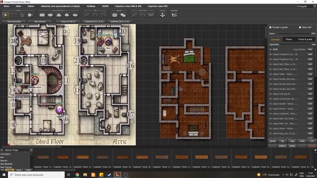Choose the dashed rectangle selection tool
Image resolution: width=317 pixels, height=178 pixels.
14,15
